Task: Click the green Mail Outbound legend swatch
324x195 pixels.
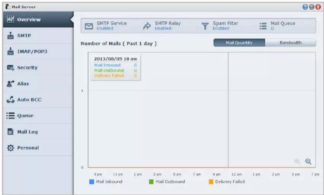Action: tap(151, 182)
